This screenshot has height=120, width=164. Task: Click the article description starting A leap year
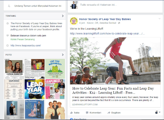coord(115,99)
